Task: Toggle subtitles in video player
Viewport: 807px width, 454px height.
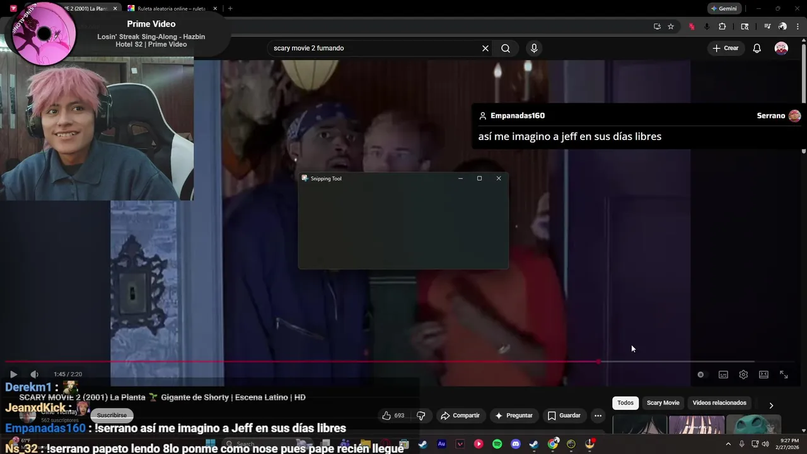Action: coord(723,375)
